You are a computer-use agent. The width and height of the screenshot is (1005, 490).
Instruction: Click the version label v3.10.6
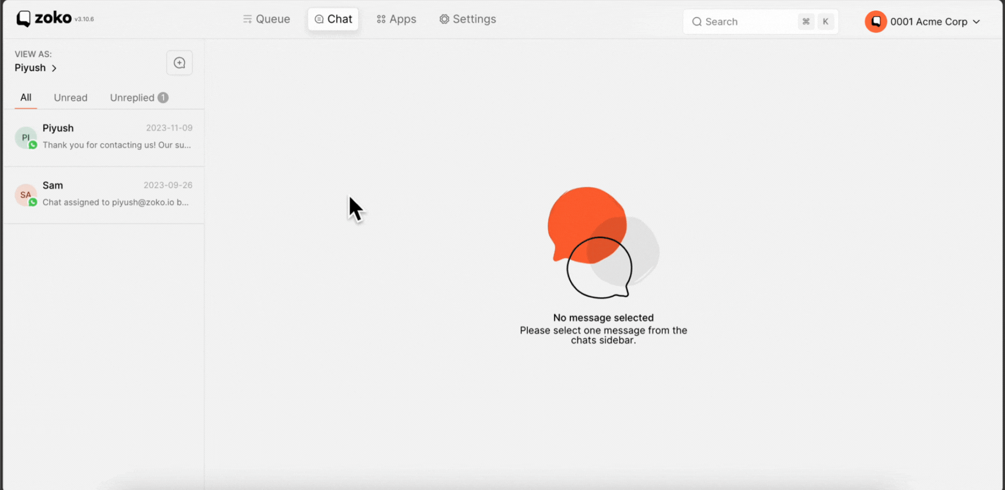(84, 19)
